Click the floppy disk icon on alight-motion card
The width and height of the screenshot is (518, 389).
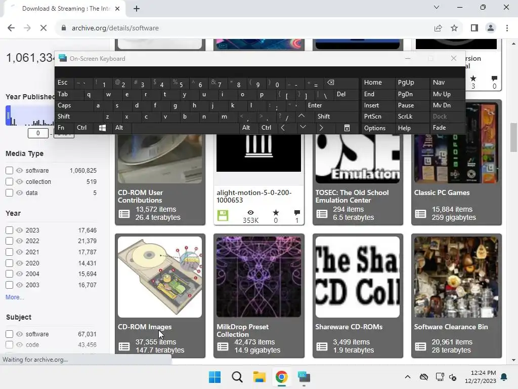pos(223,216)
